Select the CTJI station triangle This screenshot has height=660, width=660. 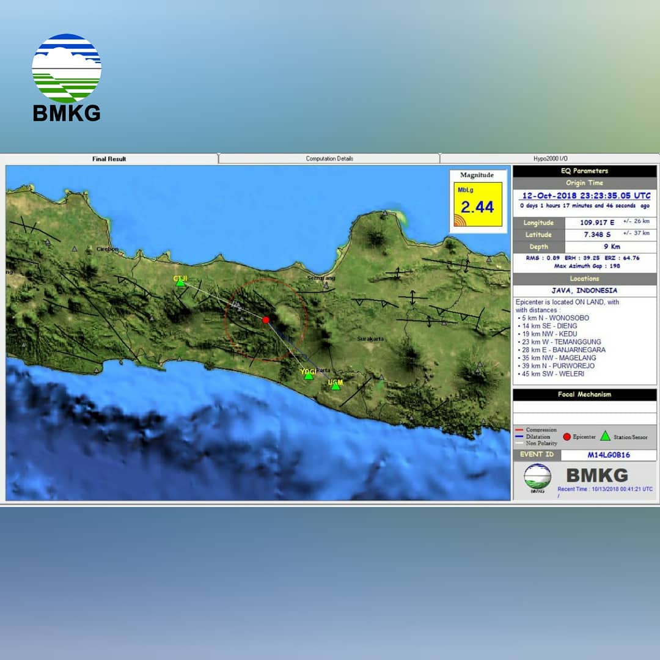(180, 283)
